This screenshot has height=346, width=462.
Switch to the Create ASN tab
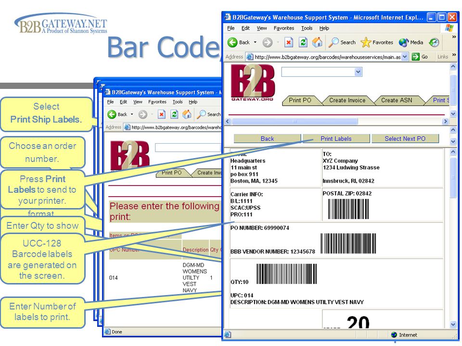tap(397, 100)
